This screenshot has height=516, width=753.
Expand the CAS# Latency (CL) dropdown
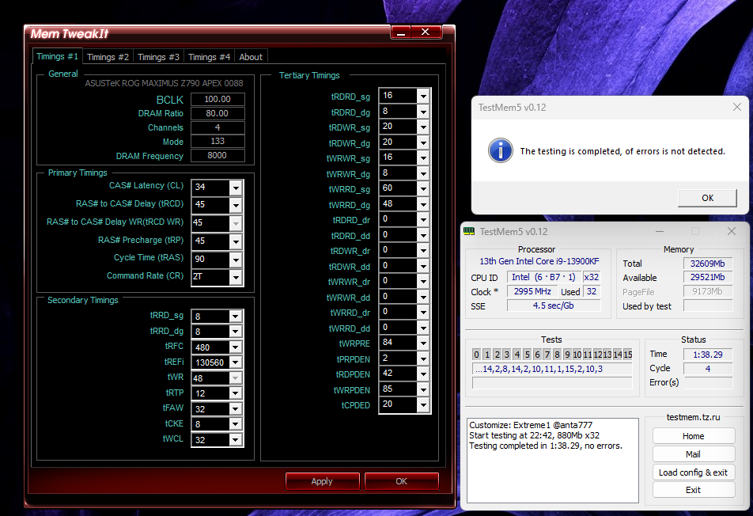point(236,188)
